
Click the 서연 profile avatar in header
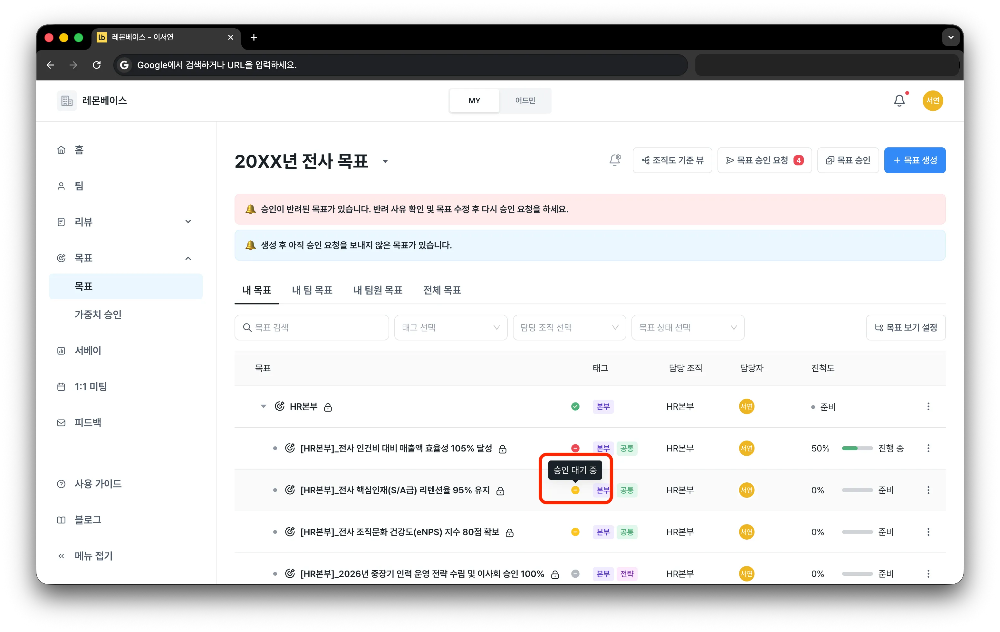[x=933, y=100]
